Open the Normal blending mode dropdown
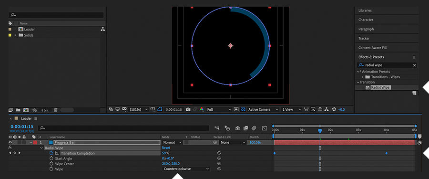The image size is (429, 179). 173,143
